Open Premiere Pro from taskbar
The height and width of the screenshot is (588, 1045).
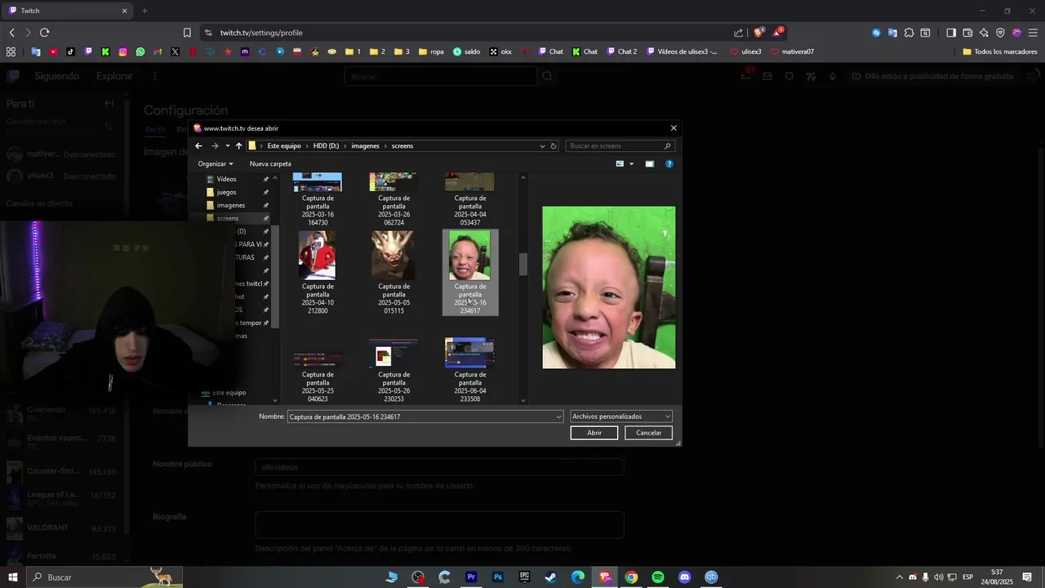coord(471,577)
